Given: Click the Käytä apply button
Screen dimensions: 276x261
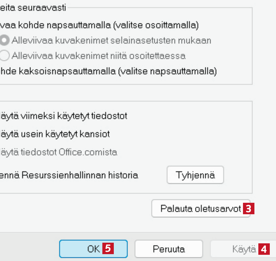Looking at the screenshot, I should pyautogui.click(x=244, y=249).
